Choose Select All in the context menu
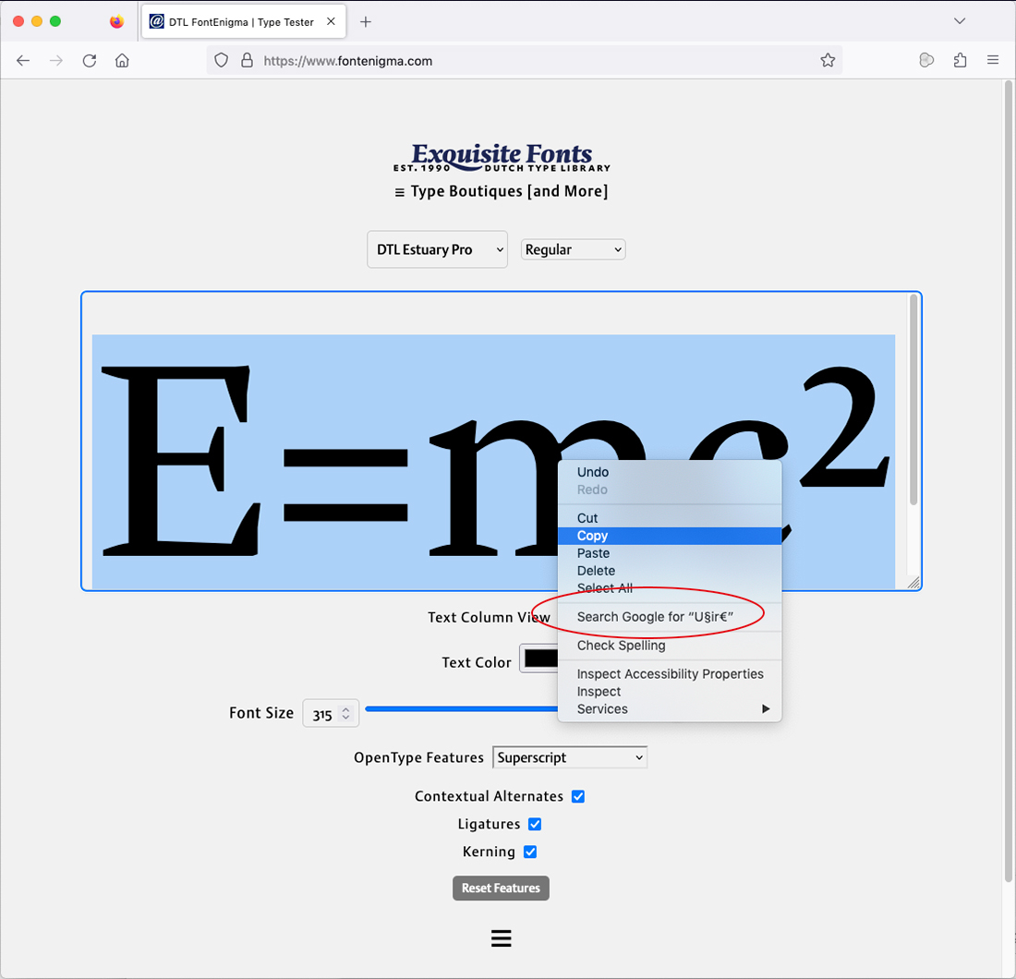The height and width of the screenshot is (979, 1016). click(670, 588)
